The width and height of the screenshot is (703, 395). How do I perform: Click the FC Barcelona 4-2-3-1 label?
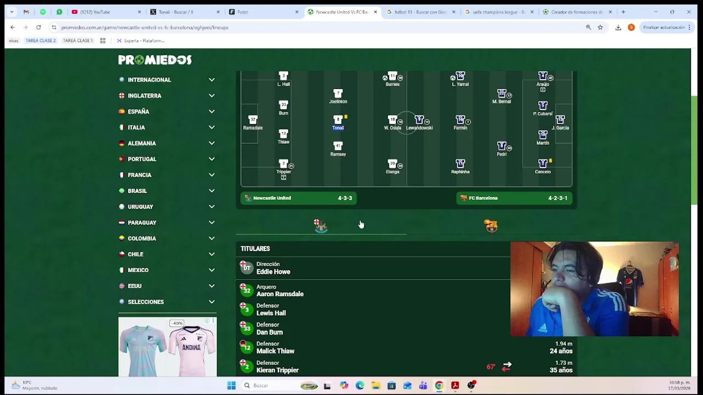515,198
